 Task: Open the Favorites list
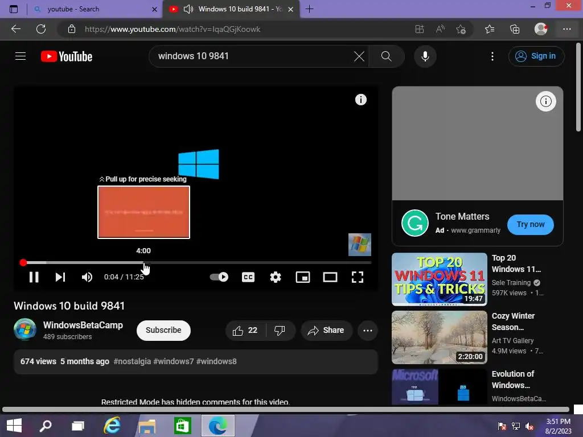[490, 29]
